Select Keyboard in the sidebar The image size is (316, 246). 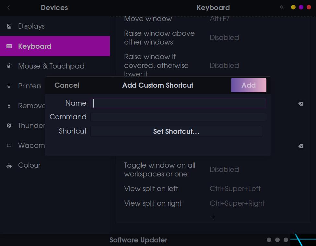pos(55,46)
